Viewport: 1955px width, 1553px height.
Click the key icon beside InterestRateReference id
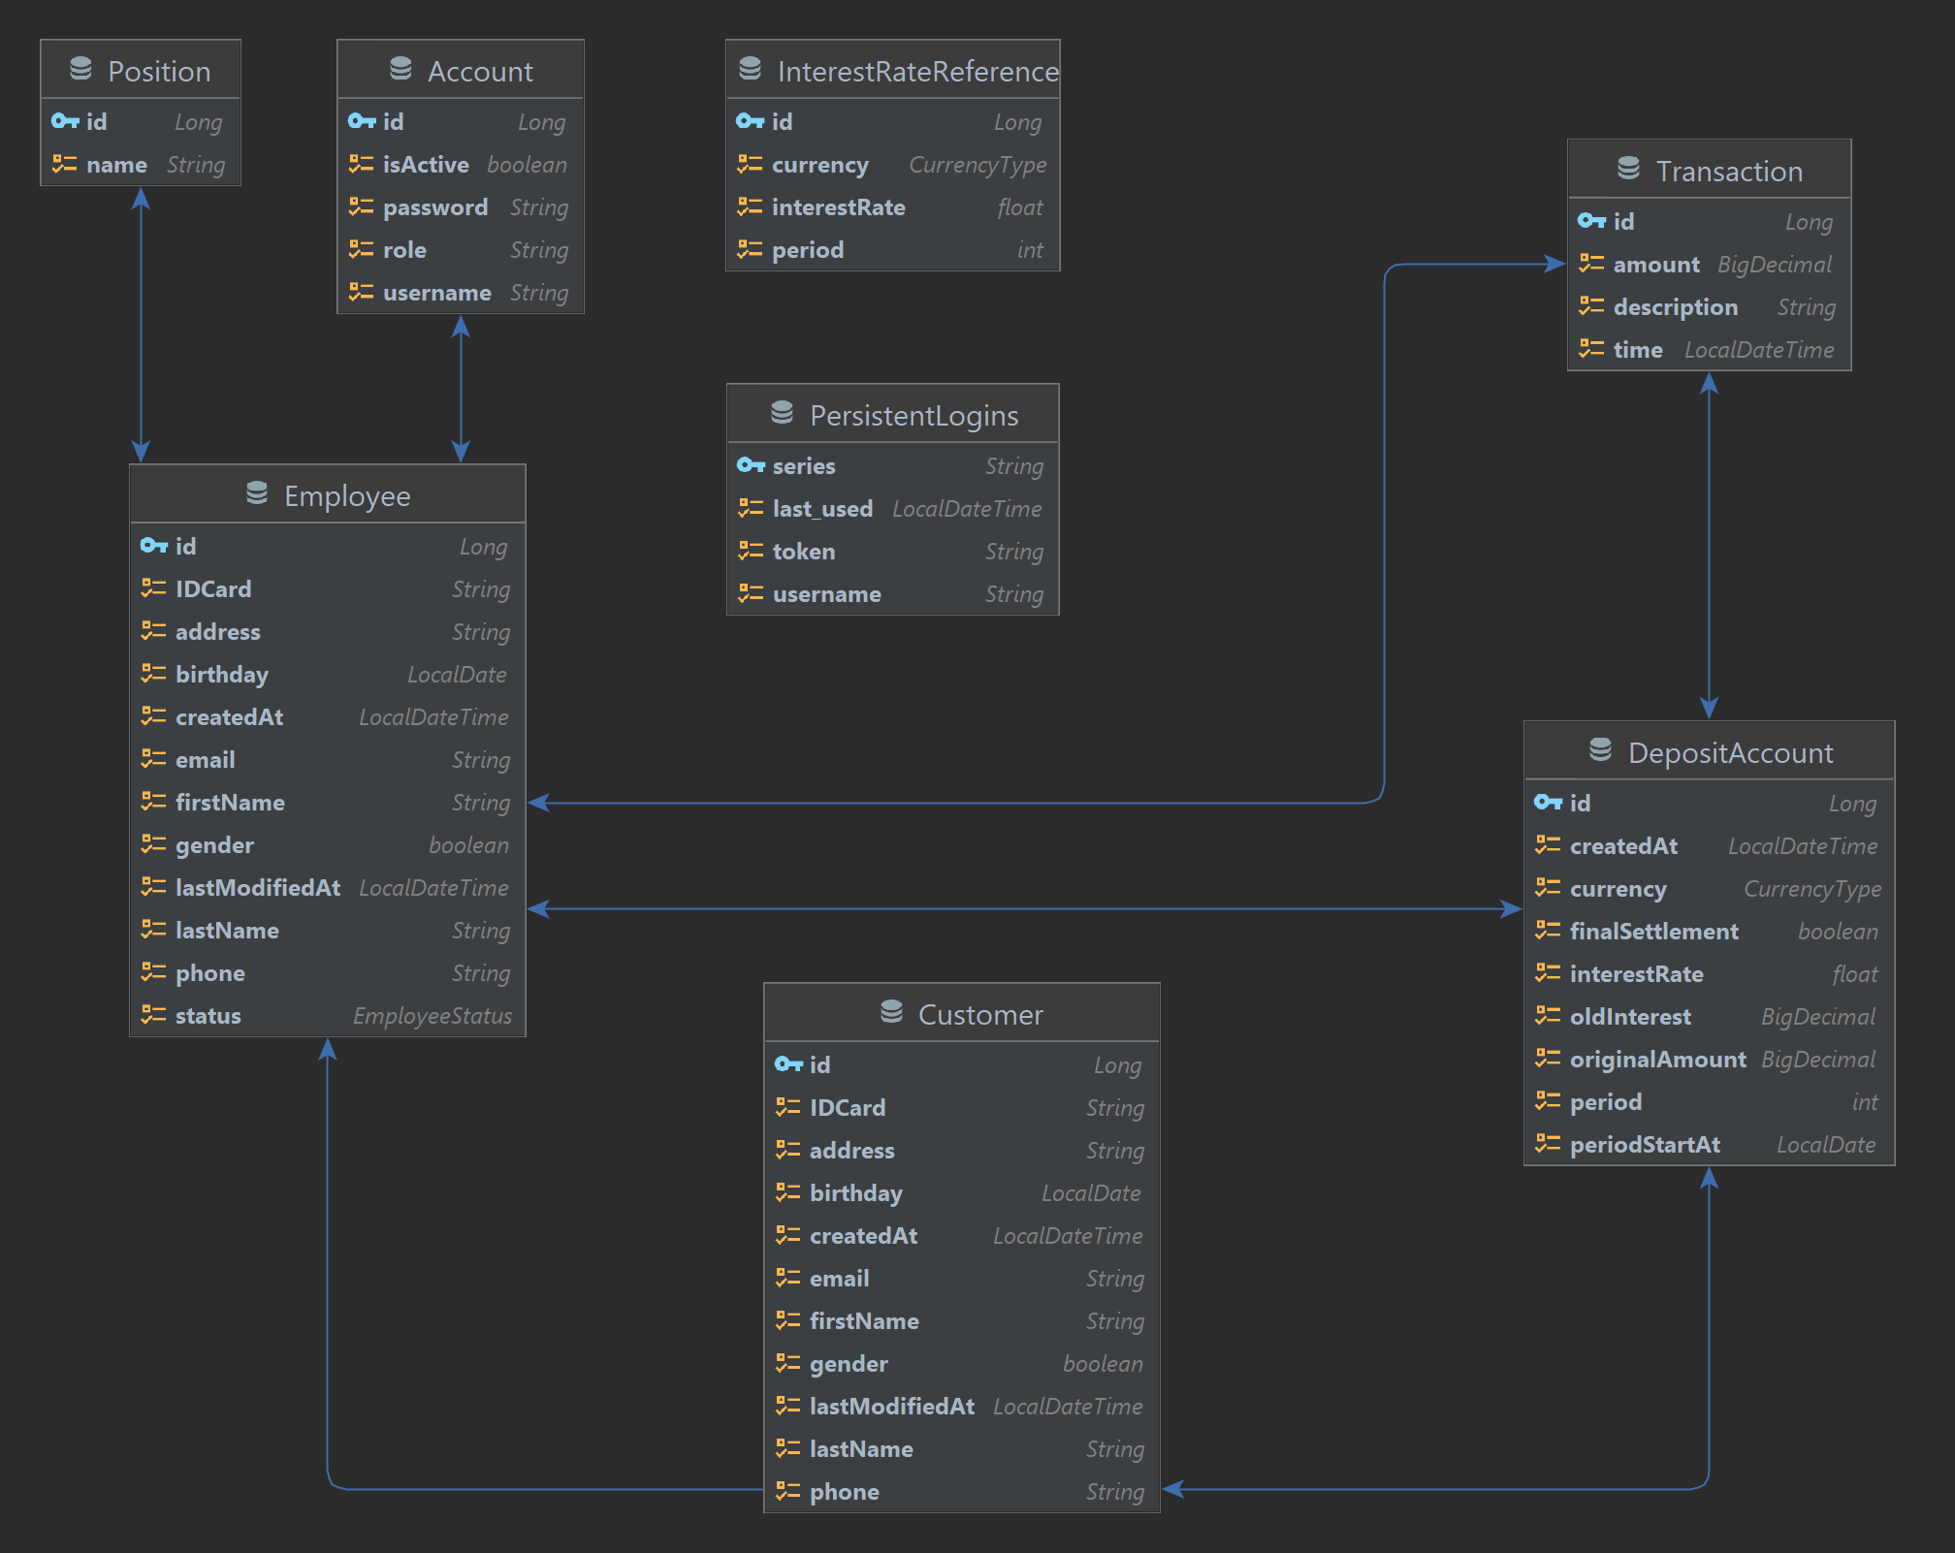pos(750,121)
